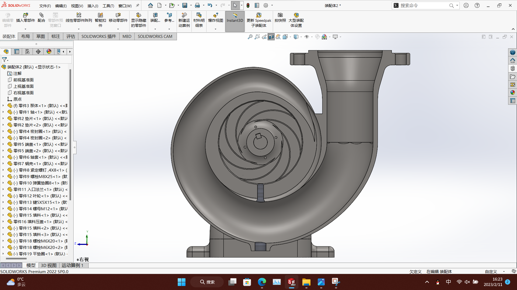Open Microsoft Edge from taskbar
This screenshot has height=290, width=517.
coord(262,282)
